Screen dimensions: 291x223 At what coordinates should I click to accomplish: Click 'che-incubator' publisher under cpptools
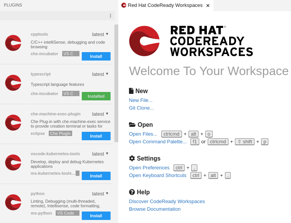[x=45, y=54]
